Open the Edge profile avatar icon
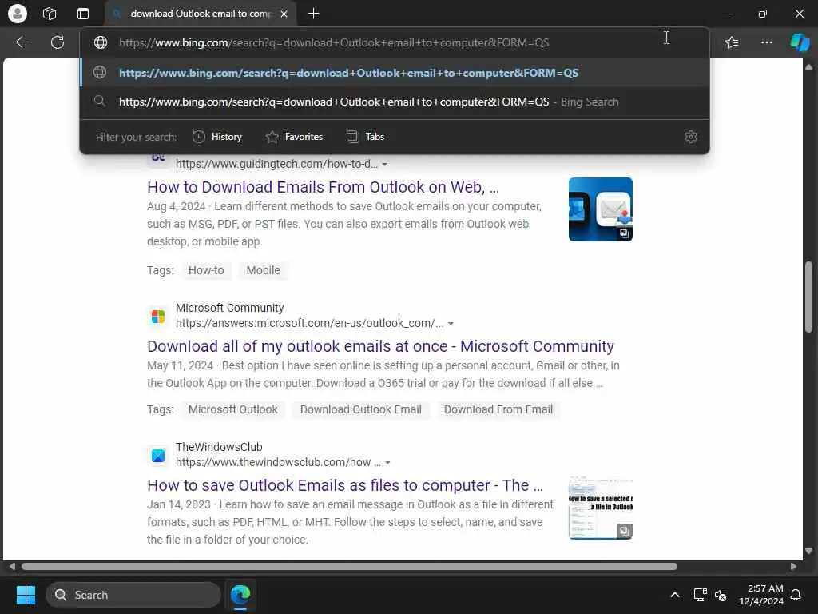The width and height of the screenshot is (818, 614). point(18,14)
